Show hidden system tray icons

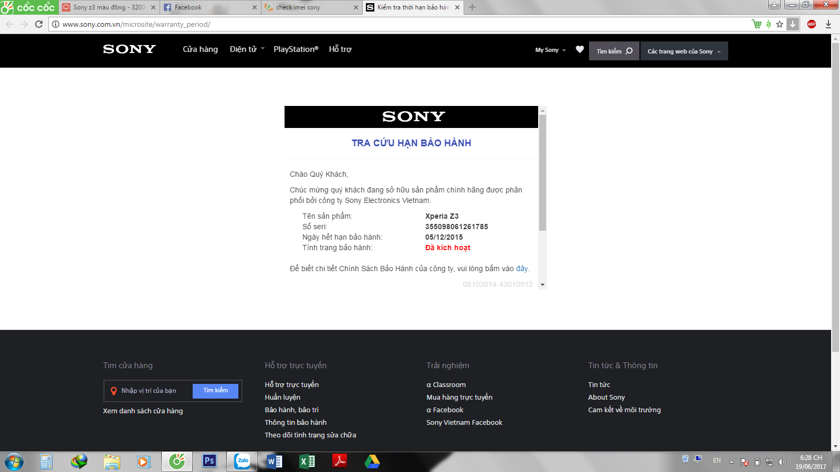(x=731, y=462)
